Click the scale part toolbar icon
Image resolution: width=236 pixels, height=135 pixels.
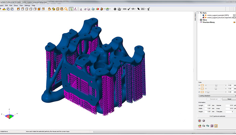coord(89,9)
